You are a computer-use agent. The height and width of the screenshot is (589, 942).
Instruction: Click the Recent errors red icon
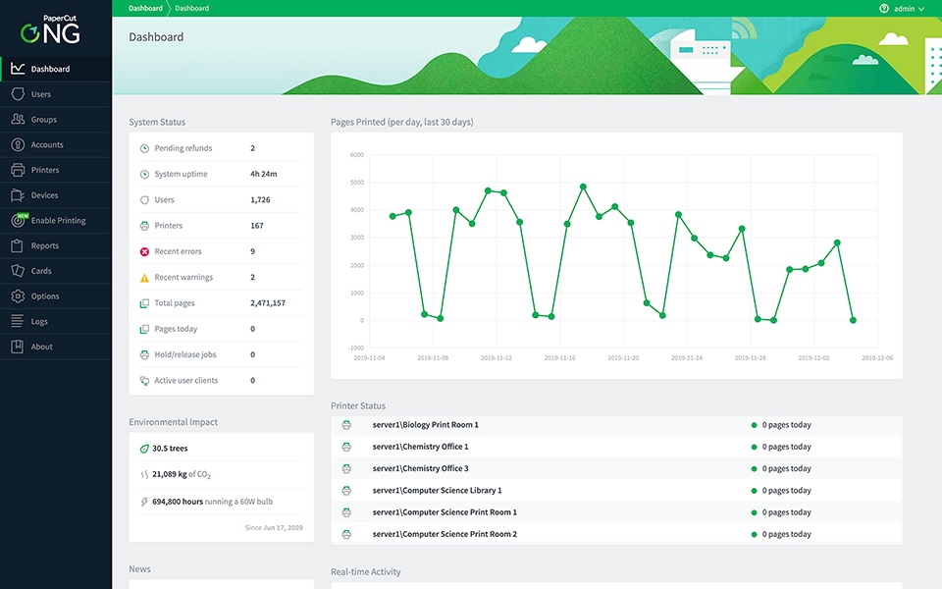[x=144, y=252]
